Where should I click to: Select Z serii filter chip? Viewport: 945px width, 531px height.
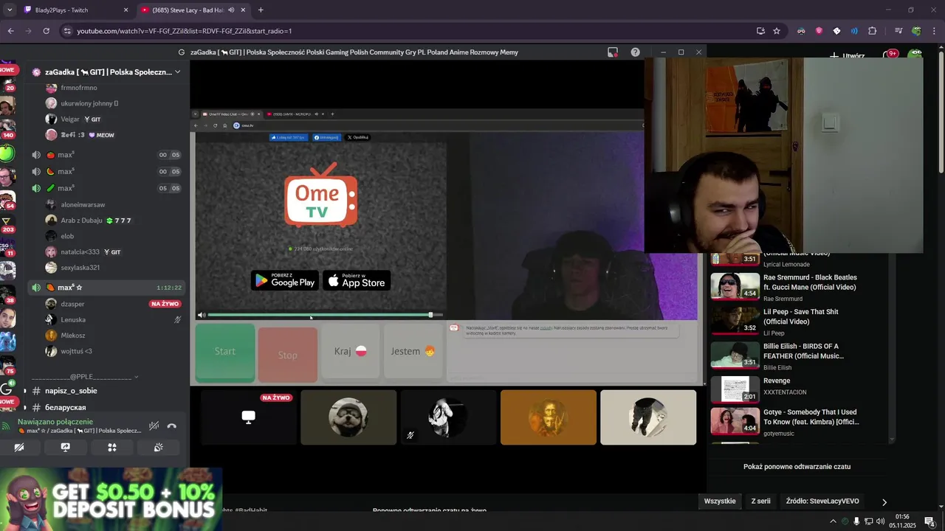pyautogui.click(x=760, y=502)
